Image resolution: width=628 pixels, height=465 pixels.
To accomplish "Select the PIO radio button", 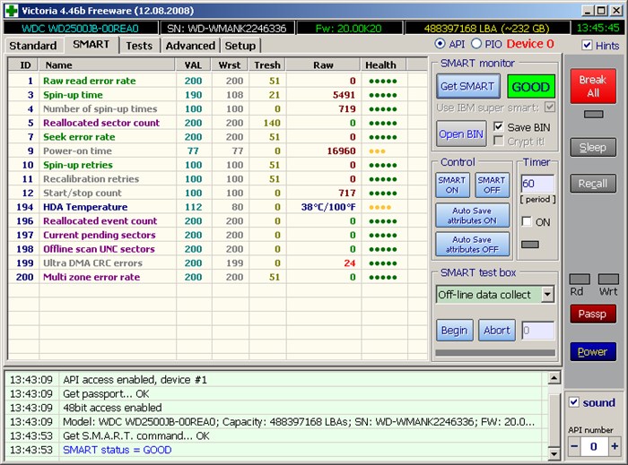I will point(476,44).
